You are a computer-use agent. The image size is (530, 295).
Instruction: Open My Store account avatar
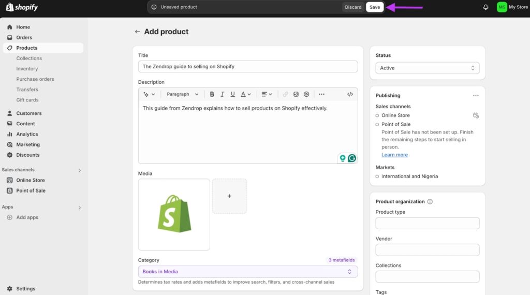point(502,7)
